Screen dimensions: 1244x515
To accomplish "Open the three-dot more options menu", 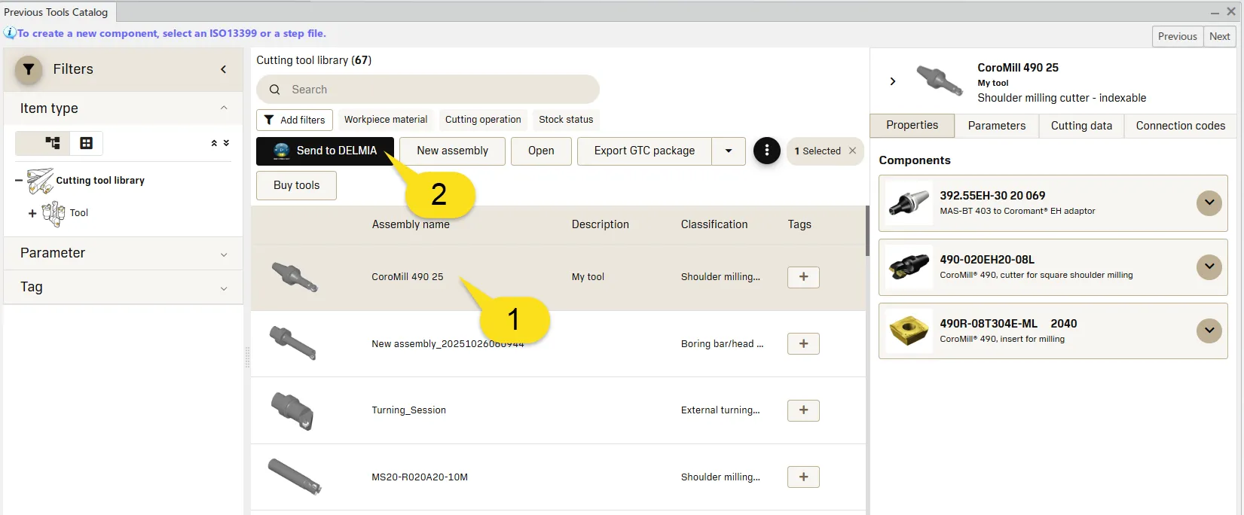I will tap(766, 151).
